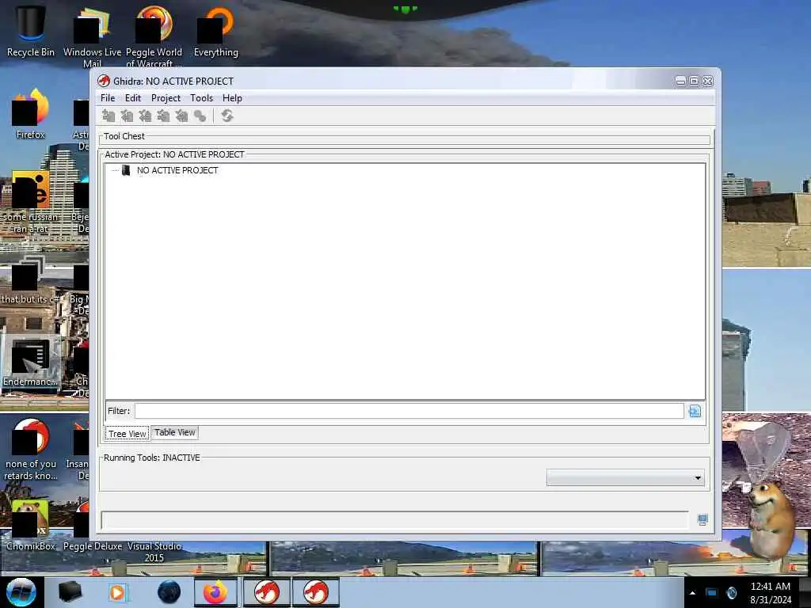The height and width of the screenshot is (608, 811).
Task: Click the dark globe icon on the taskbar
Action: [x=169, y=592]
